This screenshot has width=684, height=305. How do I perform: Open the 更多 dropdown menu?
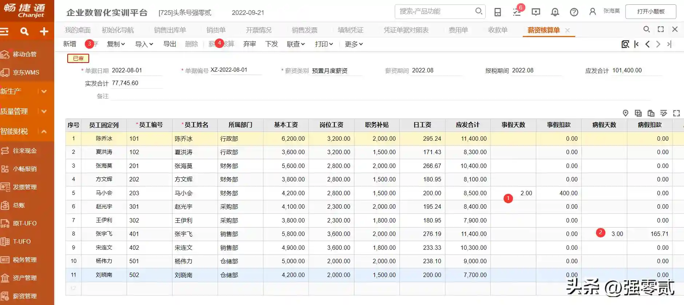tap(354, 44)
